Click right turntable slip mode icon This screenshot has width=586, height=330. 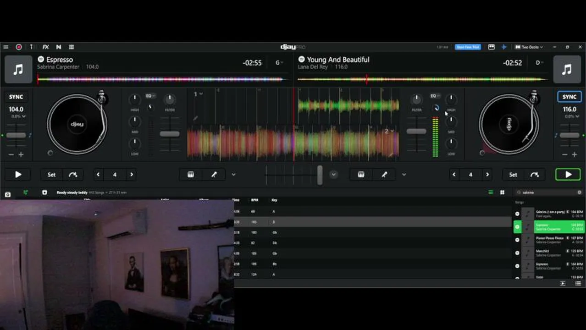click(482, 153)
